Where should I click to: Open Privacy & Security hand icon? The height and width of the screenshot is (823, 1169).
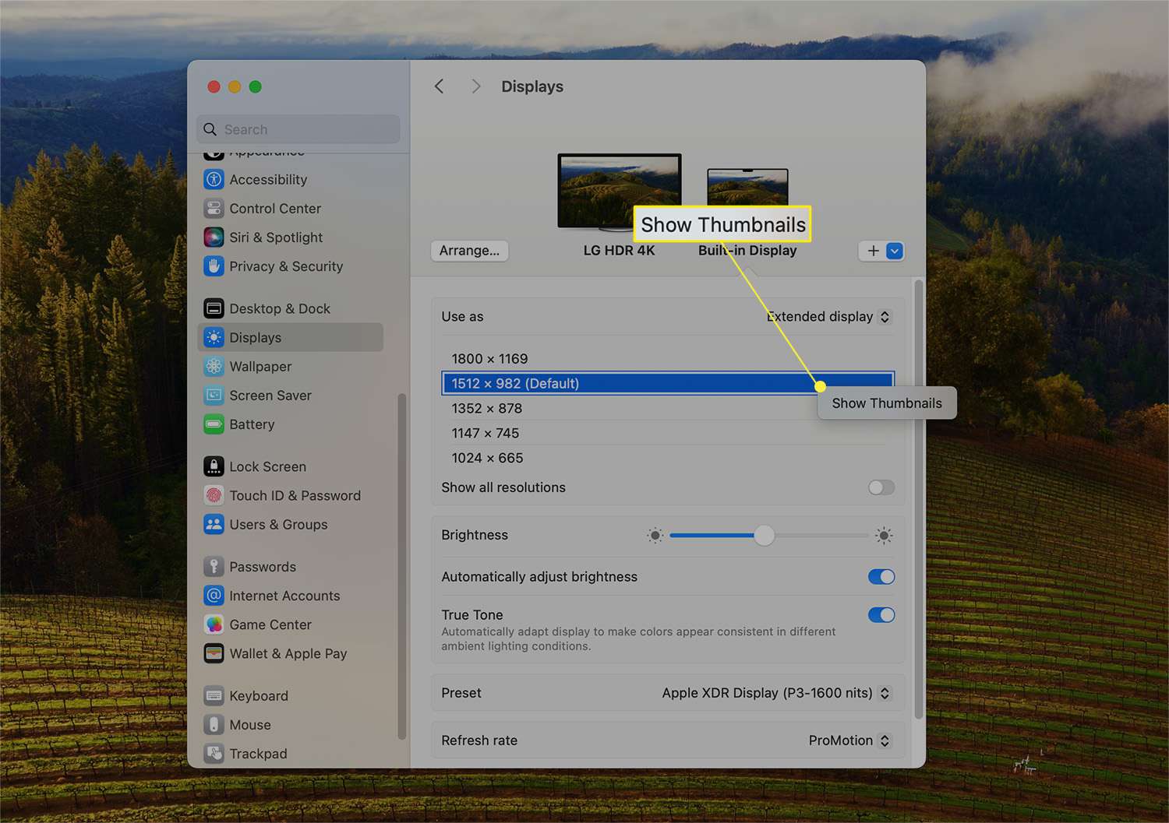214,266
